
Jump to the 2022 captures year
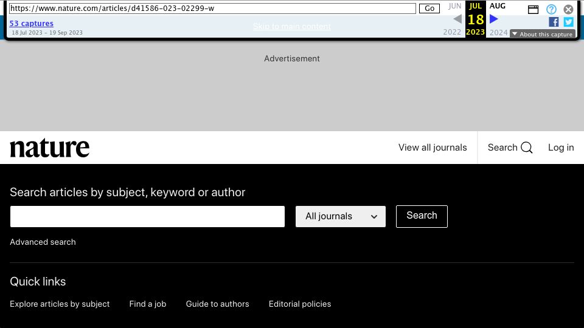tap(452, 32)
